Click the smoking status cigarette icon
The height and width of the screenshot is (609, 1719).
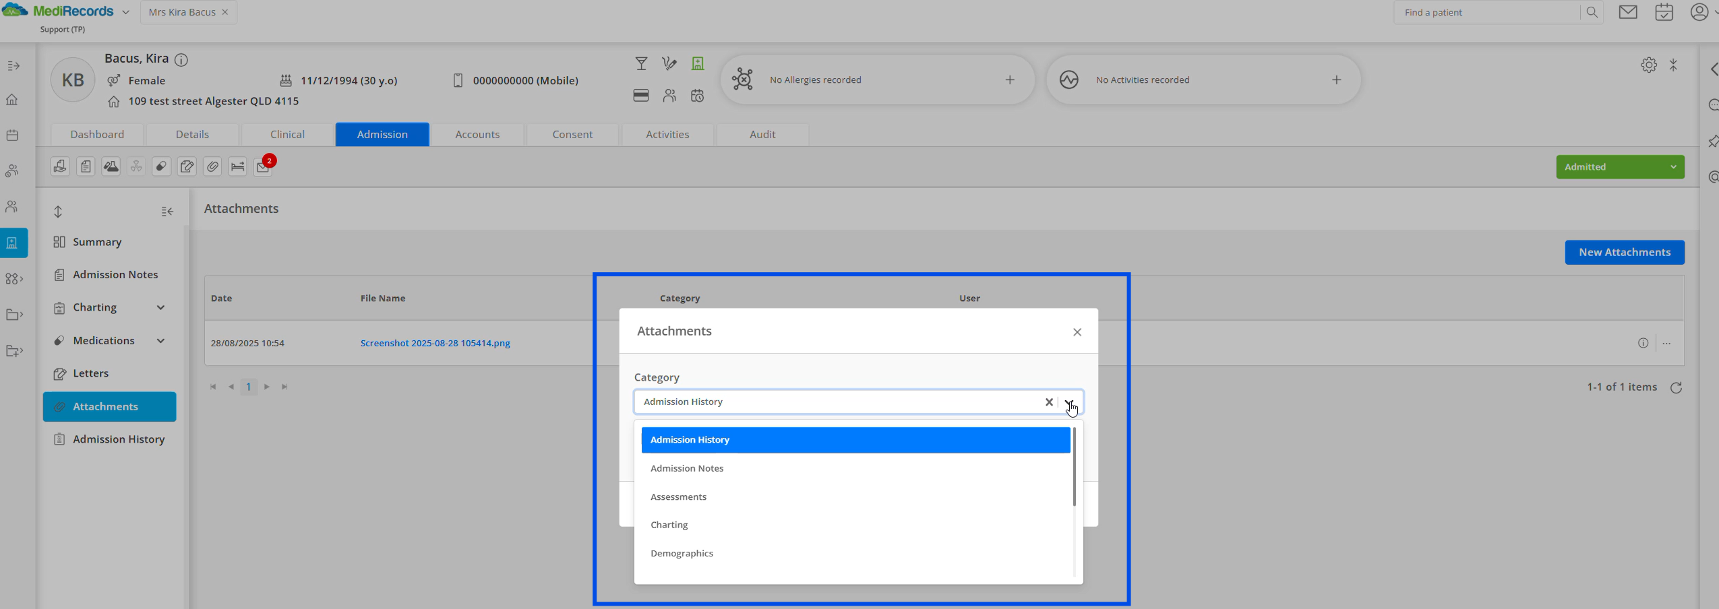[x=669, y=63]
